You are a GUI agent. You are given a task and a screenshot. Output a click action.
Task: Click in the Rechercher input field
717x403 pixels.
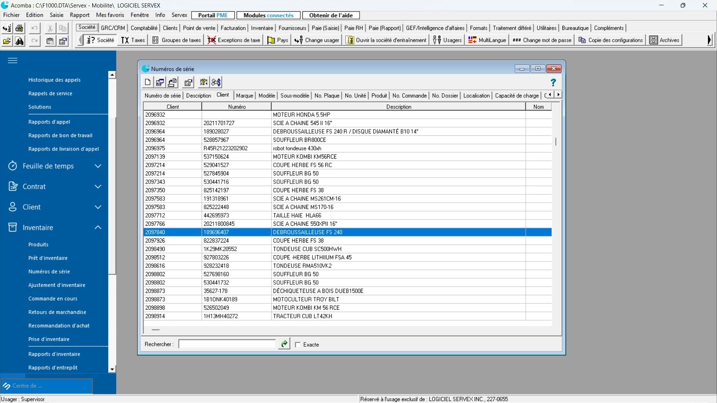[x=227, y=344]
